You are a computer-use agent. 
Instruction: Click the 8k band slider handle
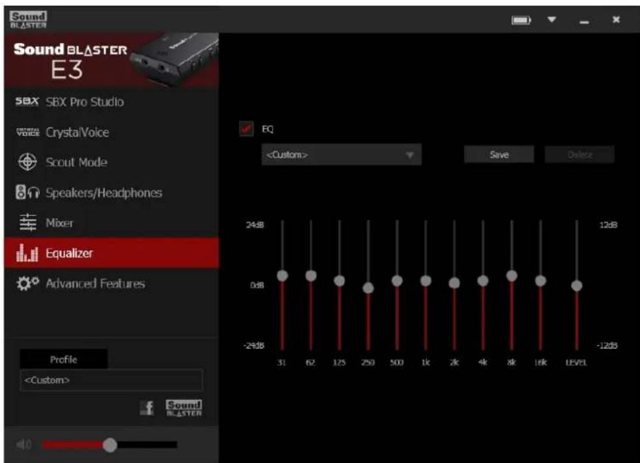(x=512, y=276)
